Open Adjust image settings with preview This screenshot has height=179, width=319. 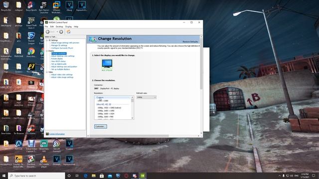[x=65, y=43]
